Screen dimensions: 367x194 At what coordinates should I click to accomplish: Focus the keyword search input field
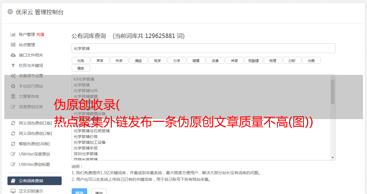tap(204, 49)
